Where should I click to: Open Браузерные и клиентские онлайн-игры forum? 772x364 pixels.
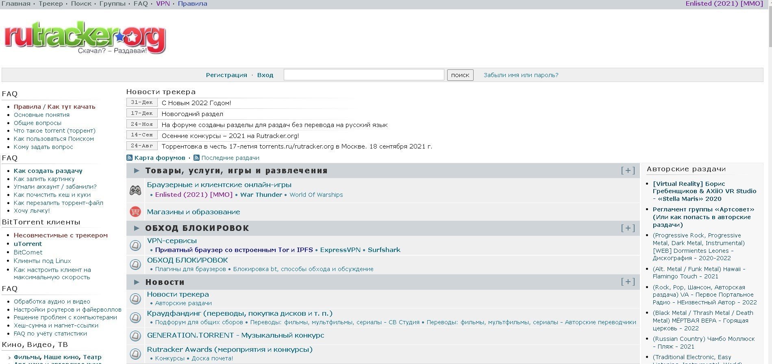tap(219, 185)
